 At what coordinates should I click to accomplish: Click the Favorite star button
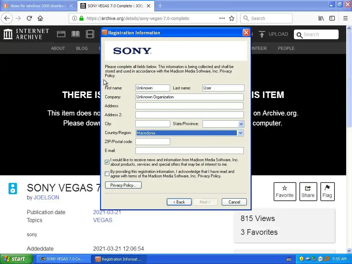pos(285,192)
